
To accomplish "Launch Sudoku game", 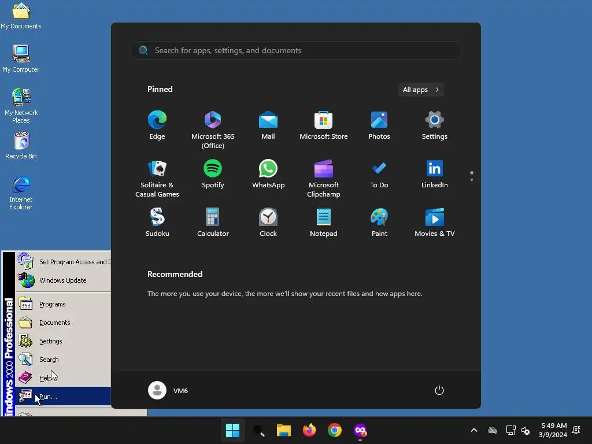I will point(157,223).
